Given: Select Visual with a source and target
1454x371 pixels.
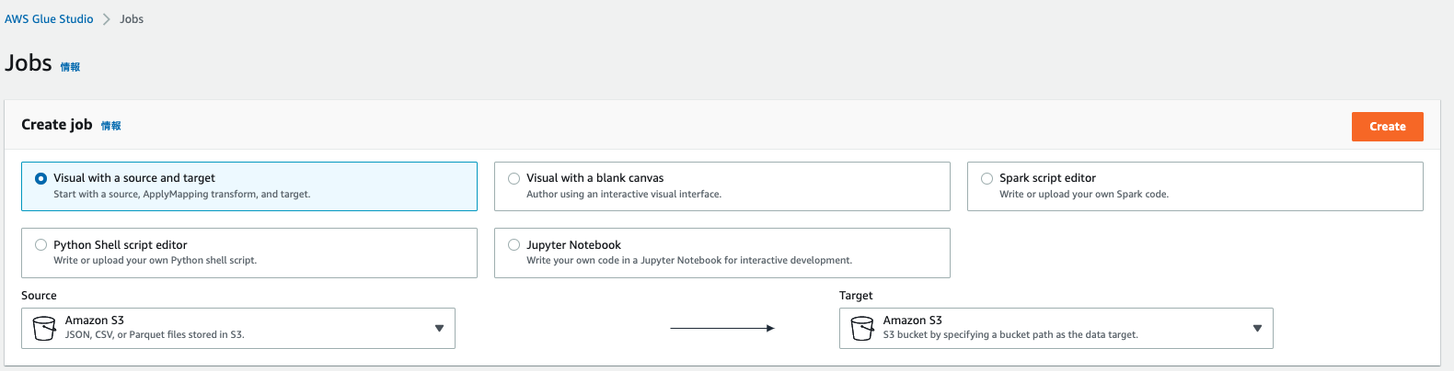Looking at the screenshot, I should tap(41, 178).
